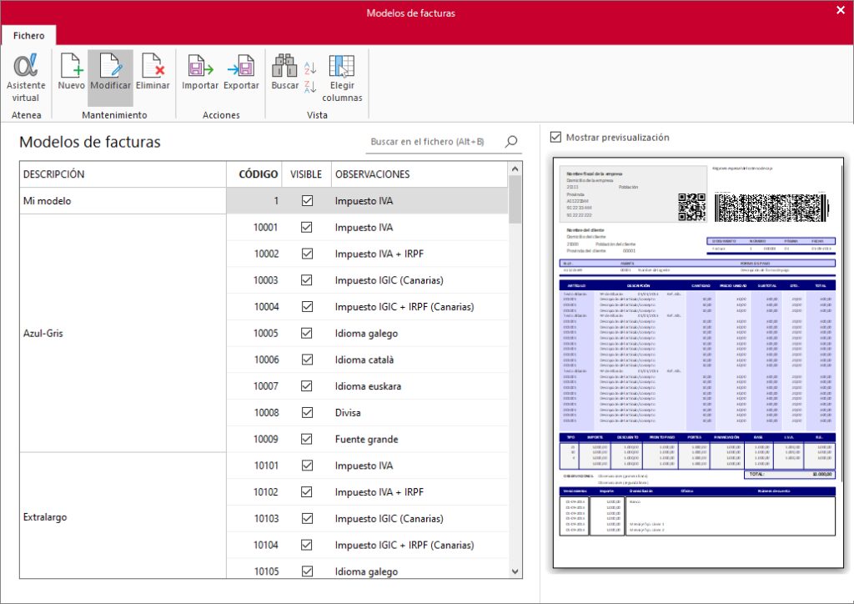Uncheck Mostrar previsualización checkbox
This screenshot has width=854, height=604.
(x=556, y=137)
